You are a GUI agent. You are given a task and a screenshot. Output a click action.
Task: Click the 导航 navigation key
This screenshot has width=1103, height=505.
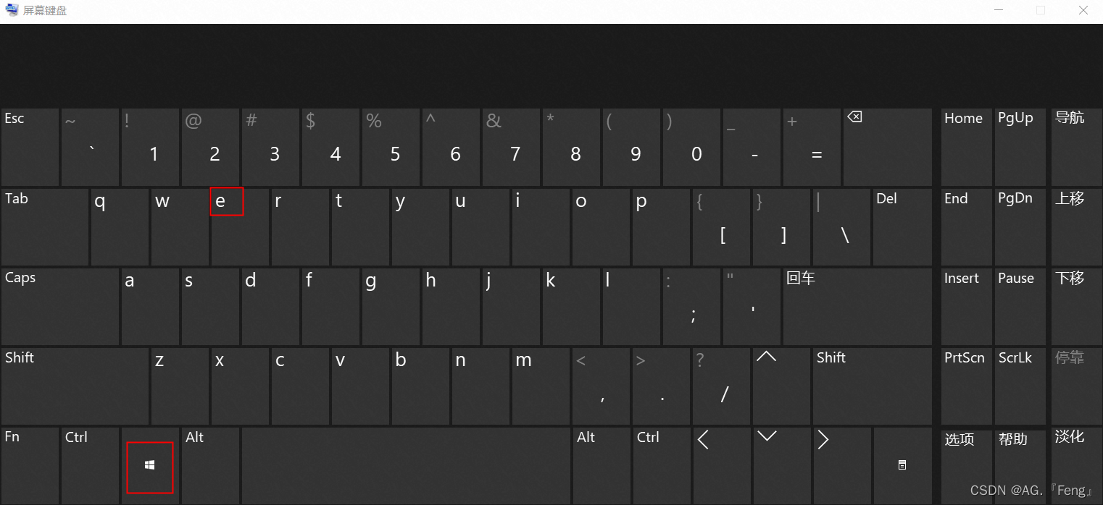1076,146
